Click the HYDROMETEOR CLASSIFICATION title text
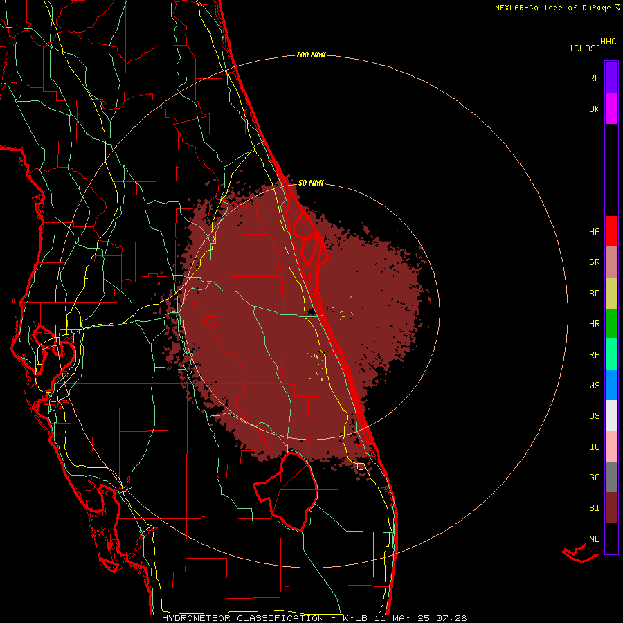This screenshot has height=623, width=623. (243, 618)
